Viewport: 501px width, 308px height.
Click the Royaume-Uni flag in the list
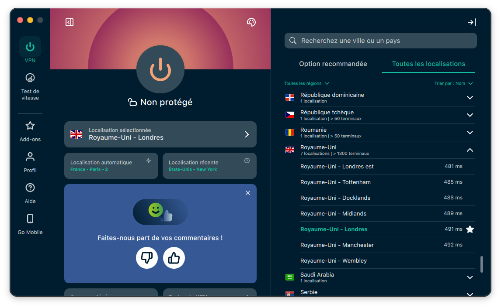(290, 150)
